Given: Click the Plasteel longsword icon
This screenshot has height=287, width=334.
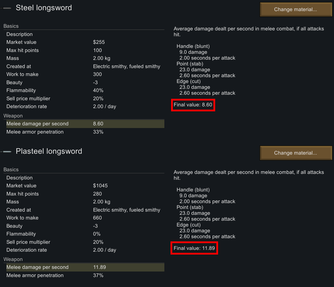Looking at the screenshot, I should [x=6, y=151].
